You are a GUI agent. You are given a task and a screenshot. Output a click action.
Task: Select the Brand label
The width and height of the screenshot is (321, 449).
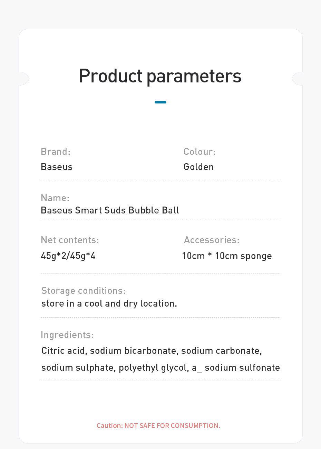pos(56,152)
